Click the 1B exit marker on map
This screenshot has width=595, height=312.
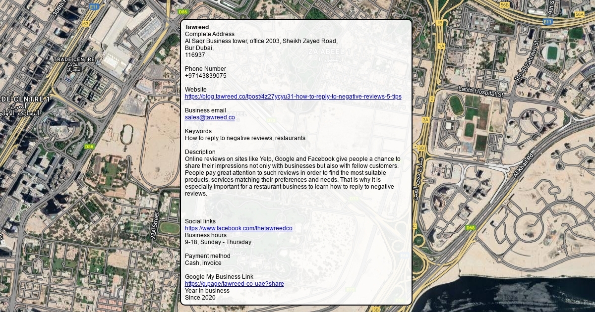click(439, 23)
